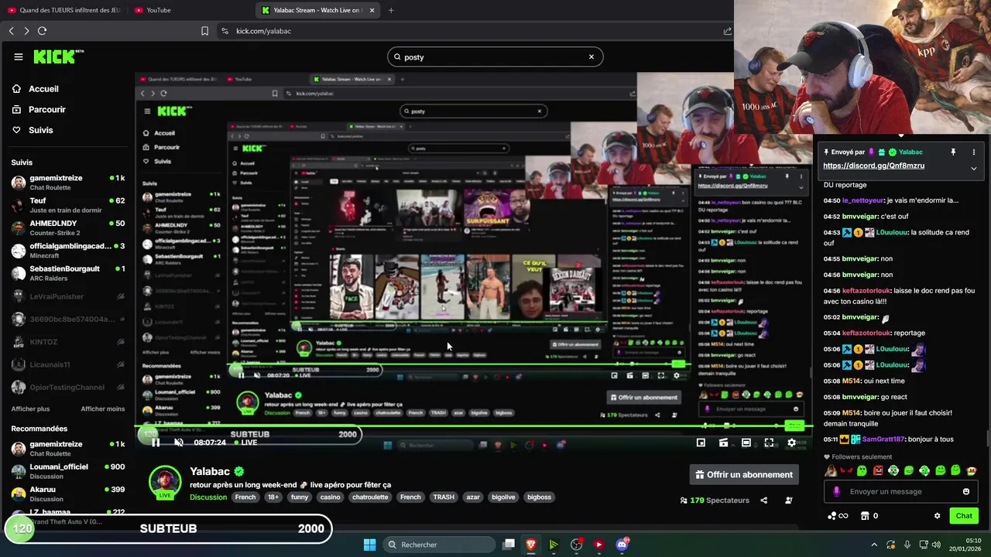The width and height of the screenshot is (991, 557).
Task: Pause the Yalabac live stream
Action: pyautogui.click(x=156, y=443)
